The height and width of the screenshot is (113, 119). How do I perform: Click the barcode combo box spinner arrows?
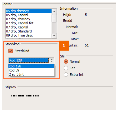click(x=52, y=60)
